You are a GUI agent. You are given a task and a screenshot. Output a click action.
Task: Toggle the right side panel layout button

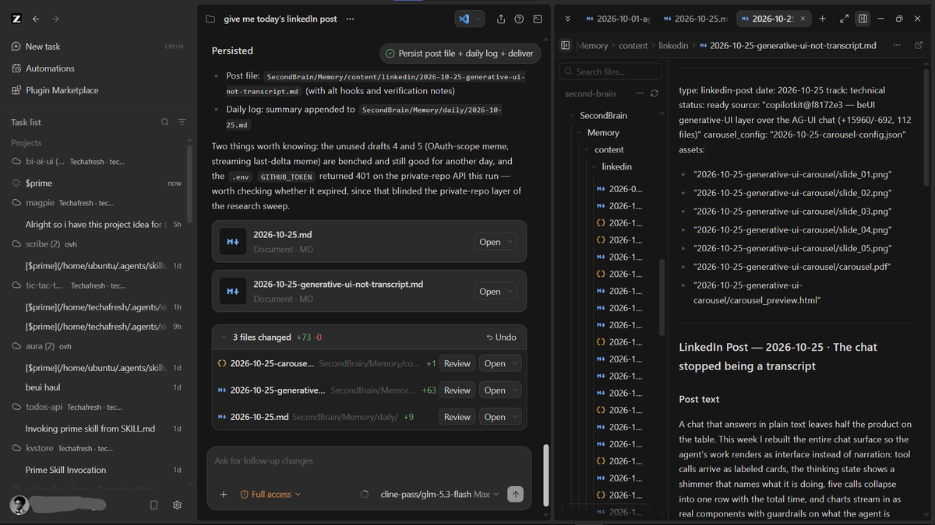(x=863, y=18)
